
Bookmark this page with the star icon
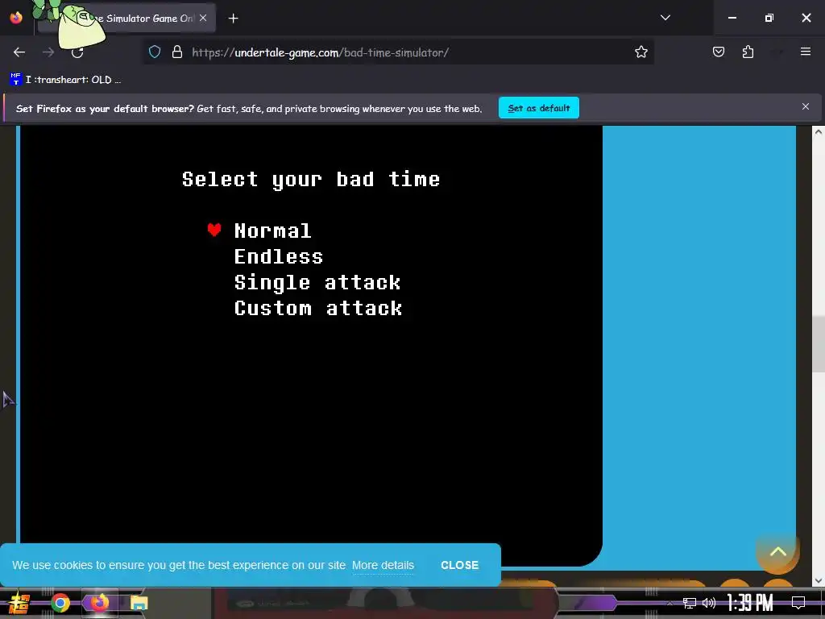641,52
